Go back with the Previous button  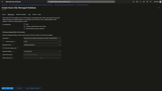click(19, 88)
